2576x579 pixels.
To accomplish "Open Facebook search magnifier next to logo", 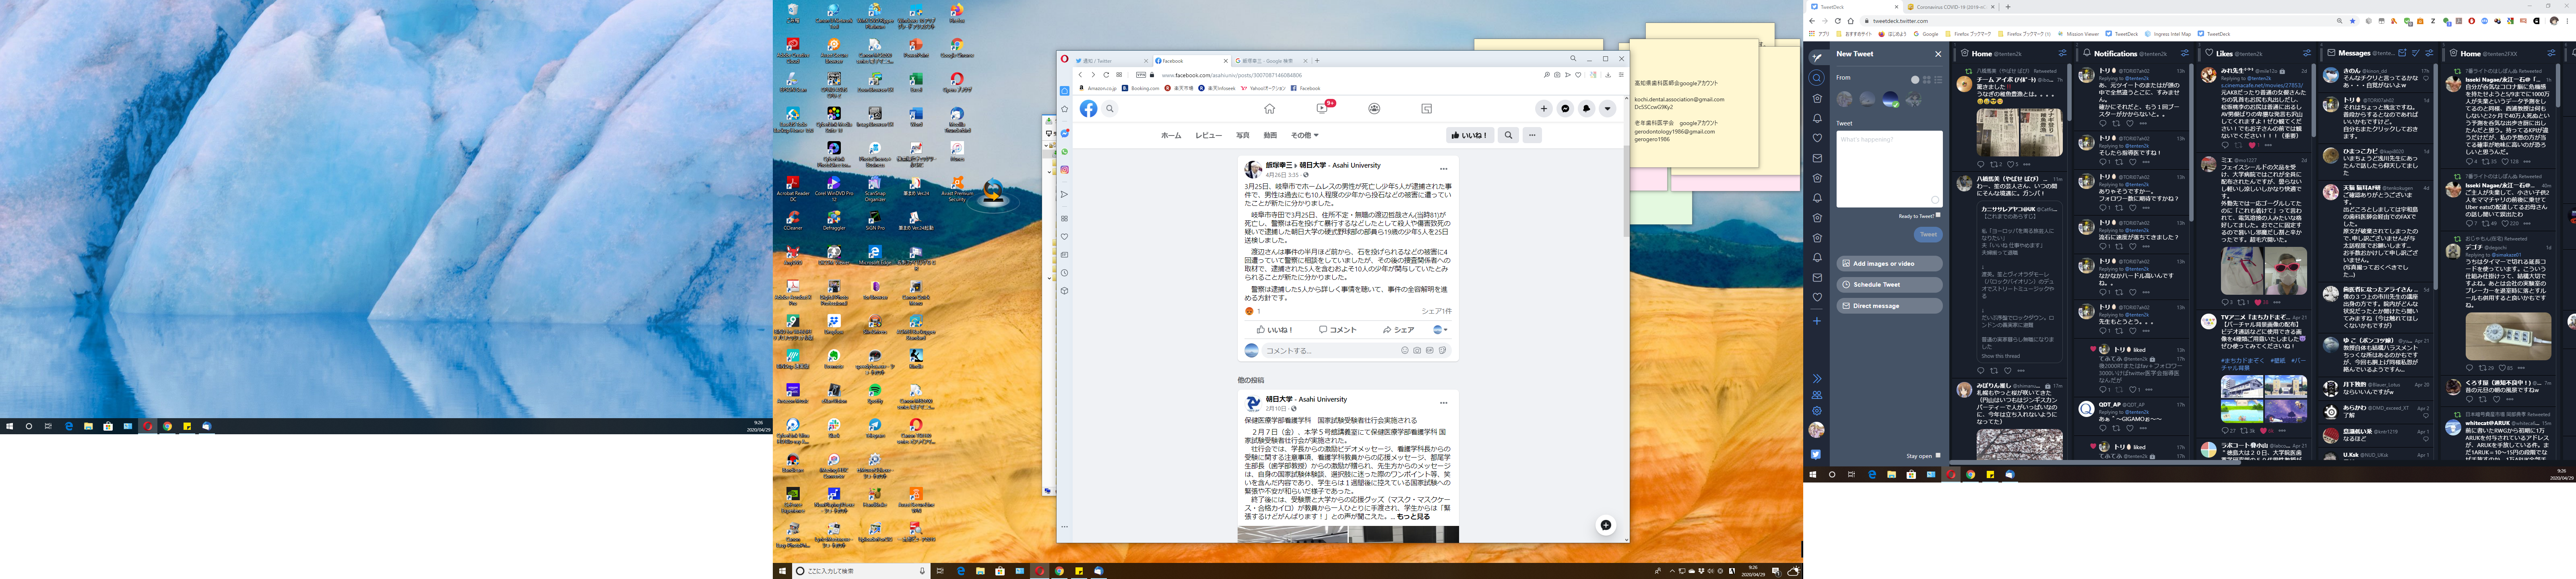I will [x=1110, y=109].
